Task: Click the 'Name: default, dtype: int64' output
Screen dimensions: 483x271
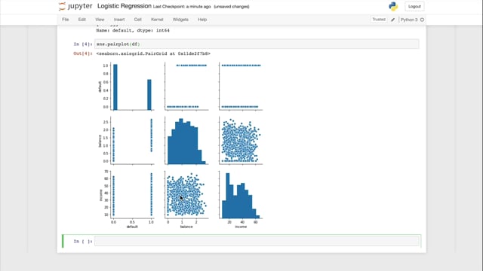Action: click(x=133, y=30)
